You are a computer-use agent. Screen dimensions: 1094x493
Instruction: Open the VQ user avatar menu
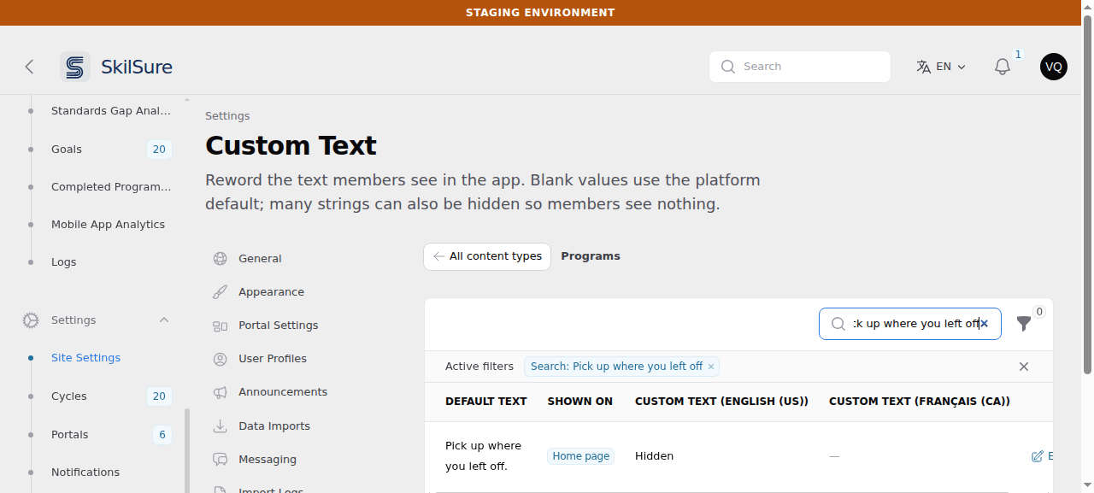(x=1054, y=67)
